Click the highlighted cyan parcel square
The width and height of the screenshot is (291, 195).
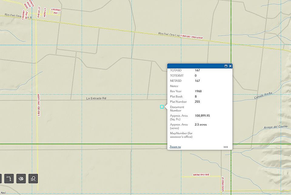pos(162,107)
